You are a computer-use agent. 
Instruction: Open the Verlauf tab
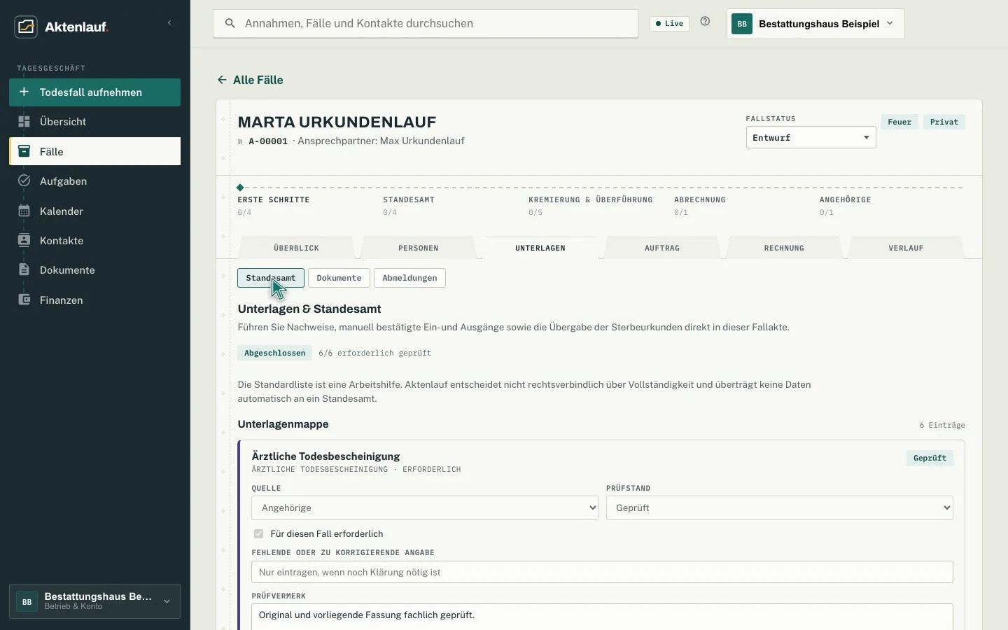[906, 248]
